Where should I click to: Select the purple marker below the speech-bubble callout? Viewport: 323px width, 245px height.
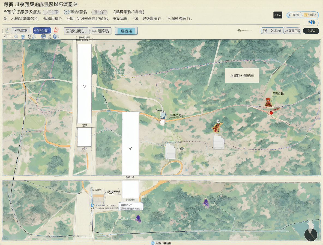pyautogui.click(x=138, y=219)
